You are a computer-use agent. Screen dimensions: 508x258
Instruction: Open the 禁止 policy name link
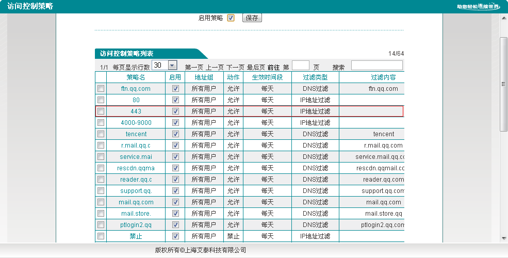tap(136, 236)
